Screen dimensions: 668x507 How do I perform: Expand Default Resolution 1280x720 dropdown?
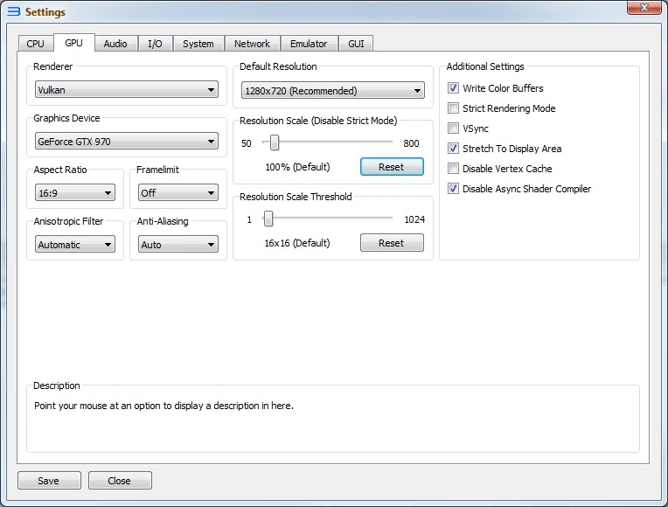point(333,90)
